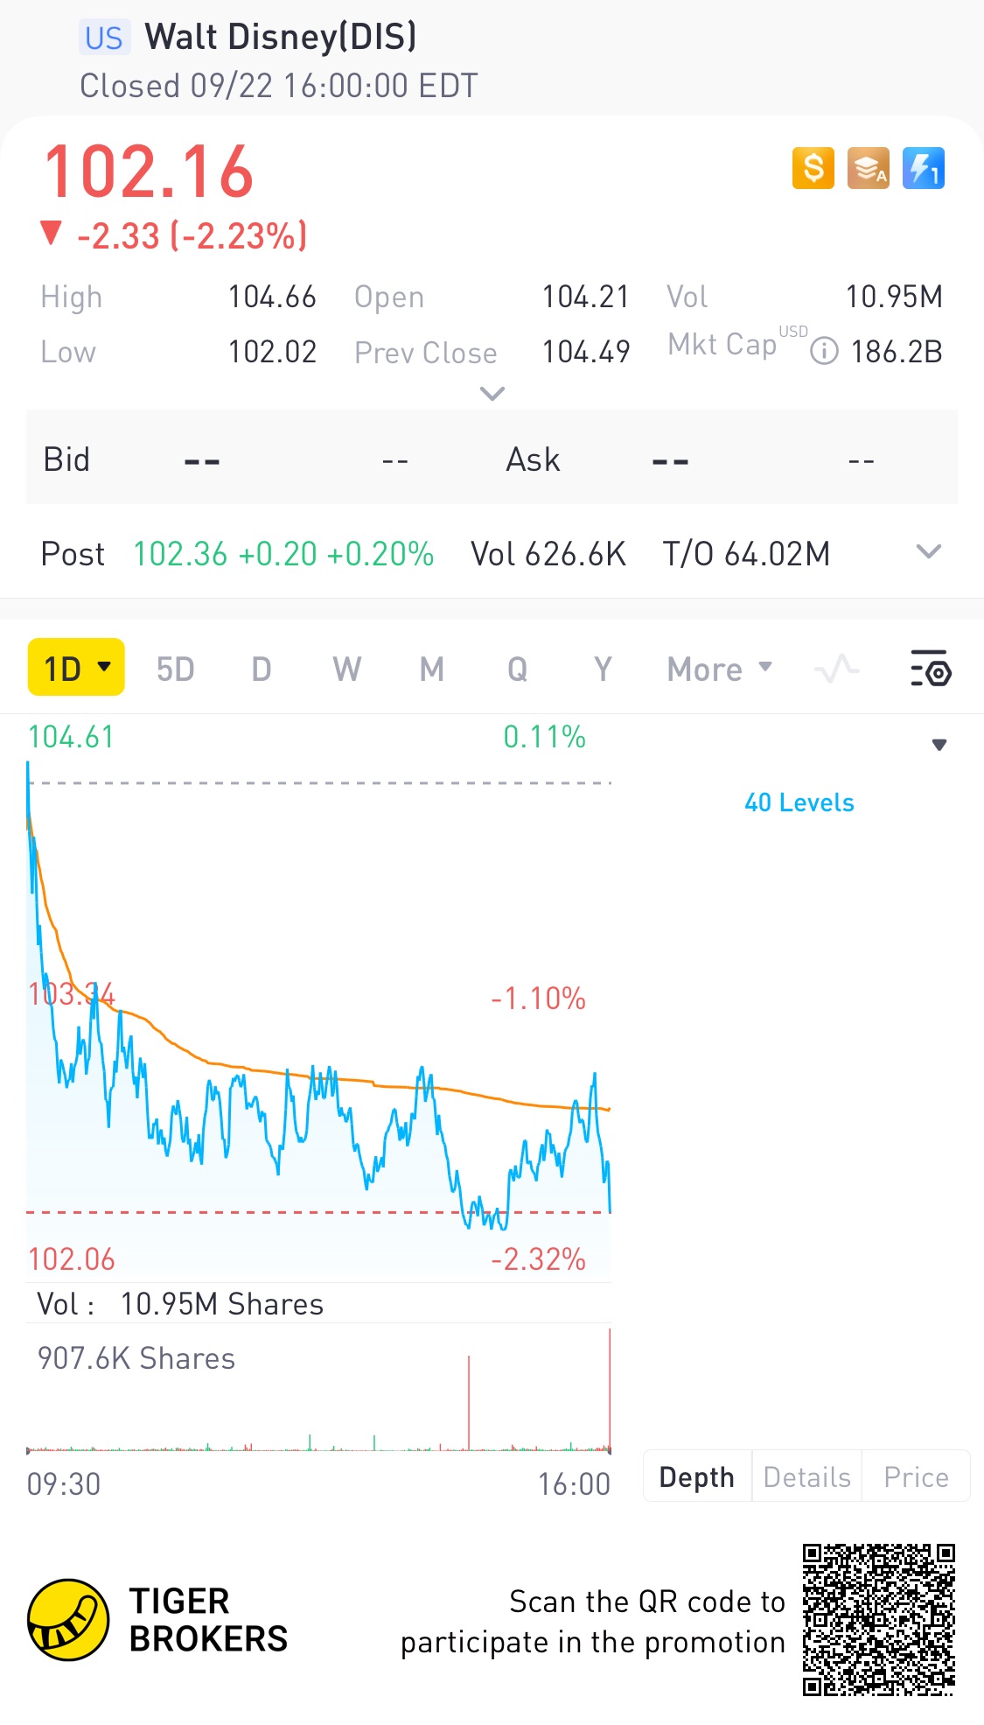Tap the Tiger Brokers logo
Screen dimensions: 984x1725
click(x=157, y=1620)
